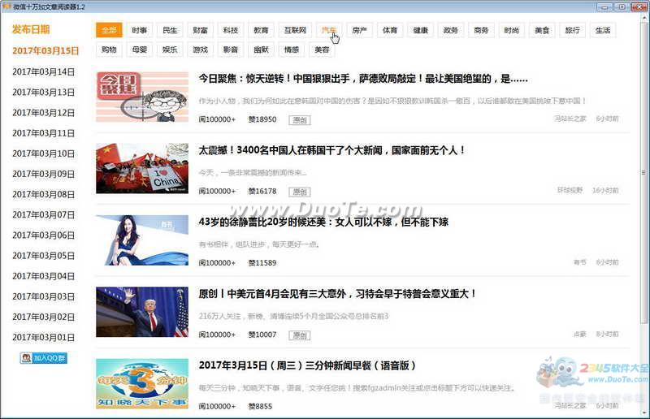The image size is (650, 419).
Task: Open the 政务 category tab
Action: 451,30
